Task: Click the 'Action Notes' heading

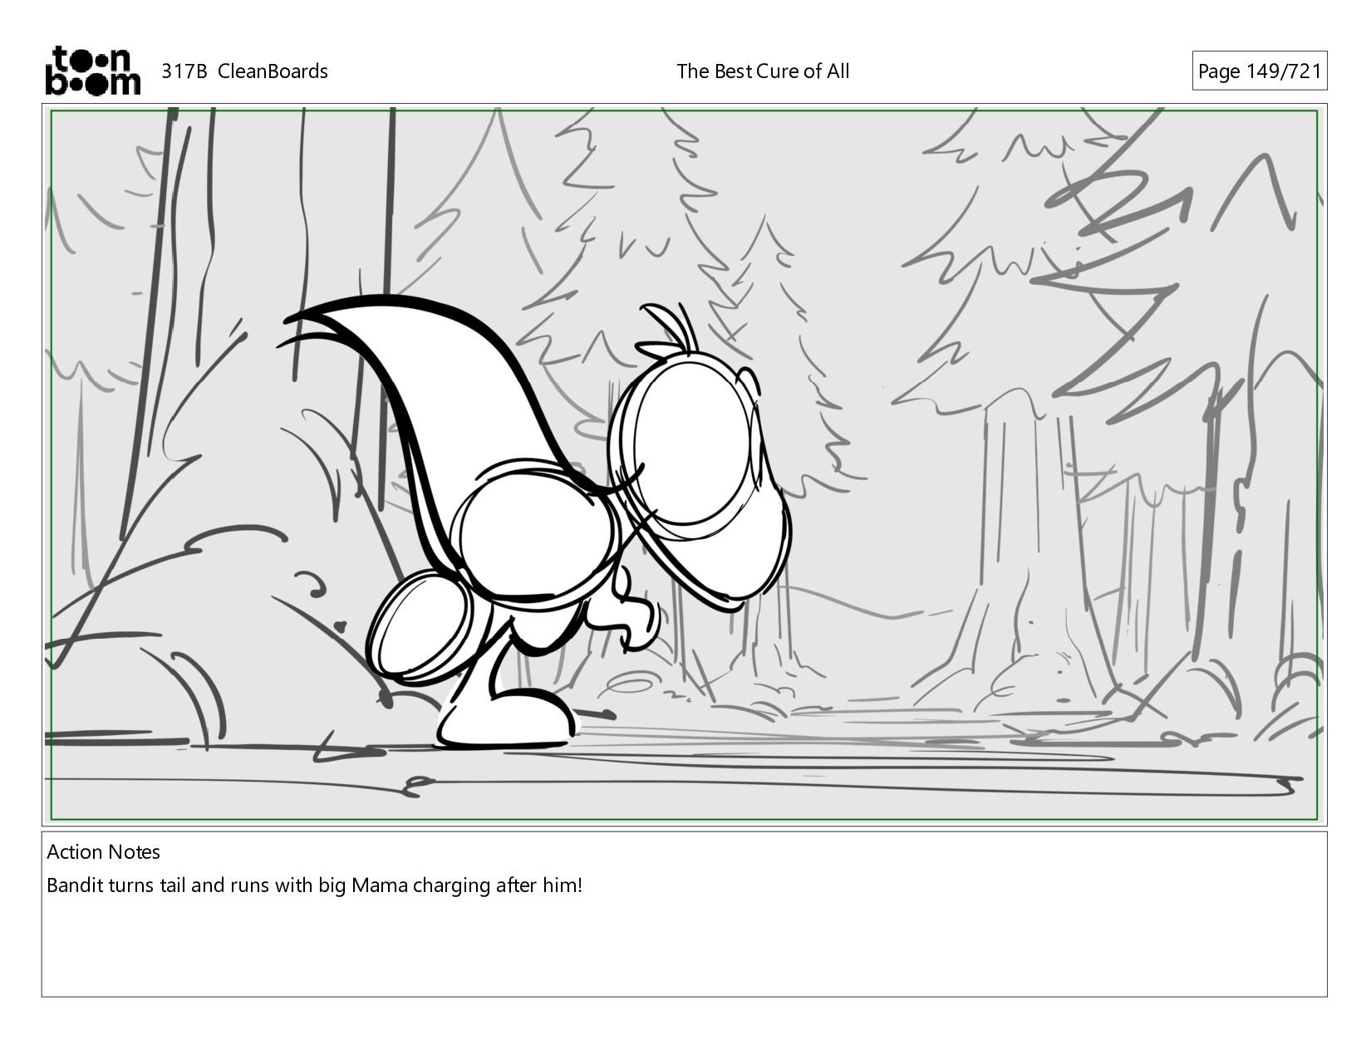Action: (x=104, y=852)
